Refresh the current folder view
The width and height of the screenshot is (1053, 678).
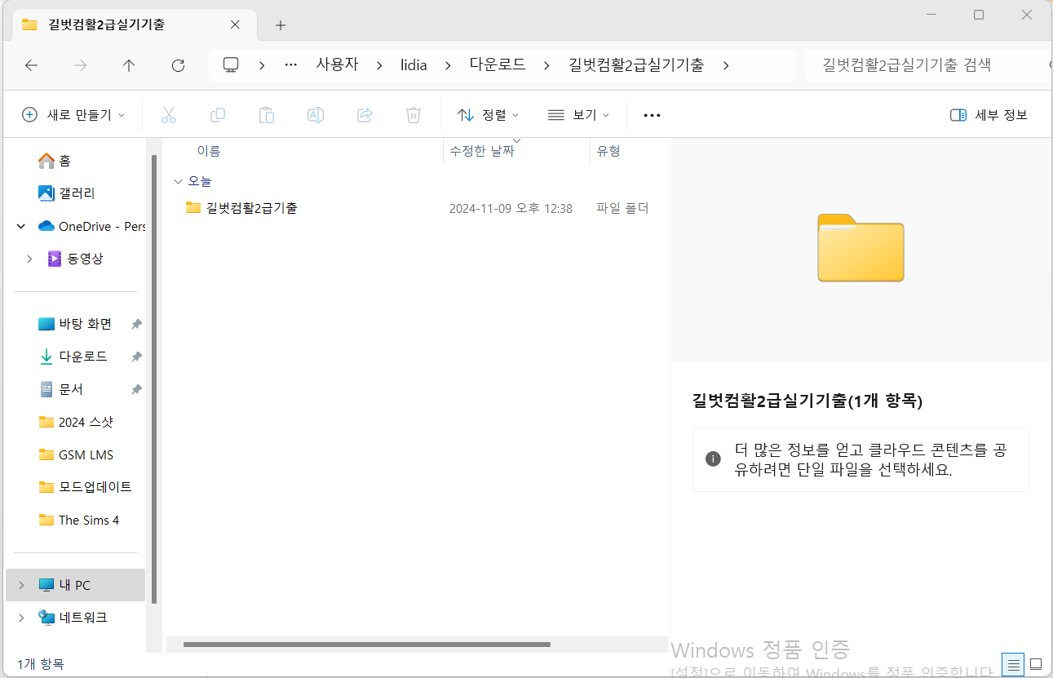178,65
